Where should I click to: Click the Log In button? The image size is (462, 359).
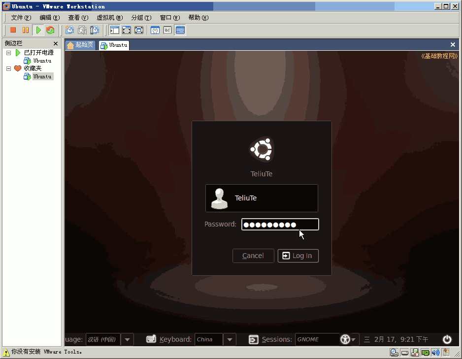pos(298,256)
